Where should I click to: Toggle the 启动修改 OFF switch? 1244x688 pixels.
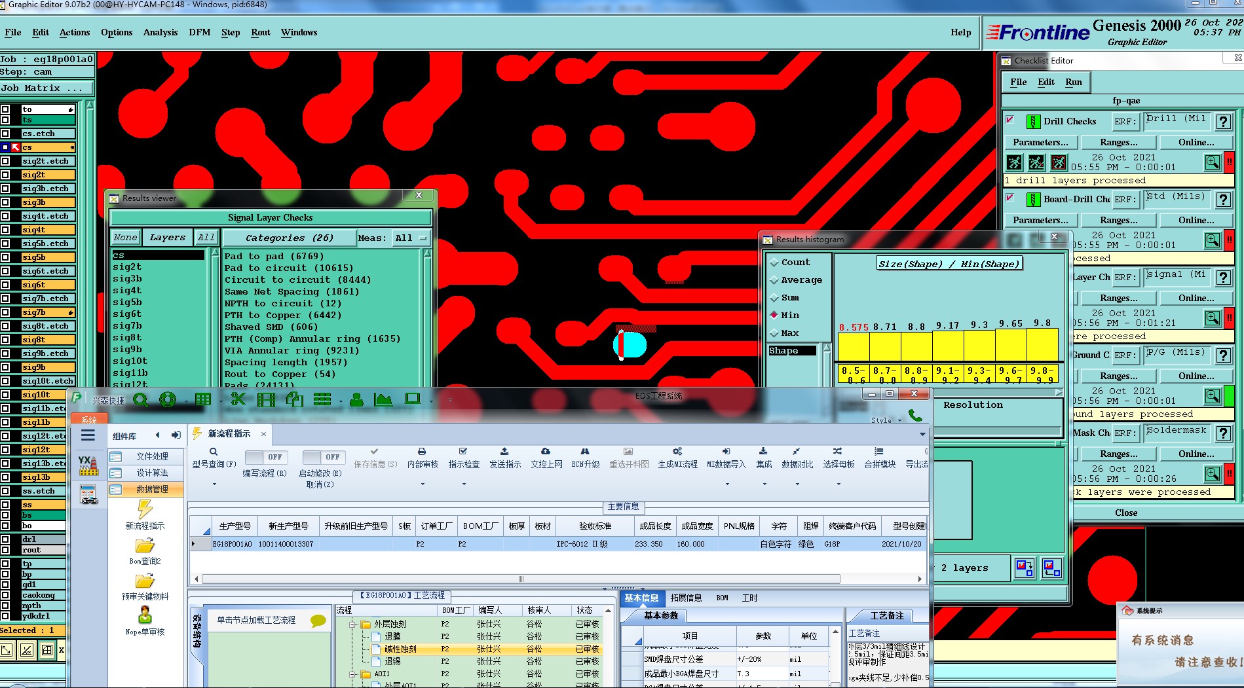pos(322,457)
